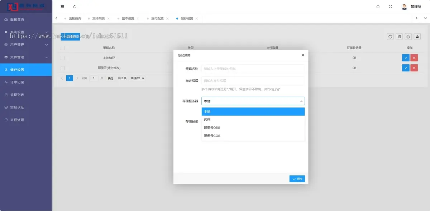
Task: Focus the 允许后缀 input field
Action: click(x=253, y=81)
